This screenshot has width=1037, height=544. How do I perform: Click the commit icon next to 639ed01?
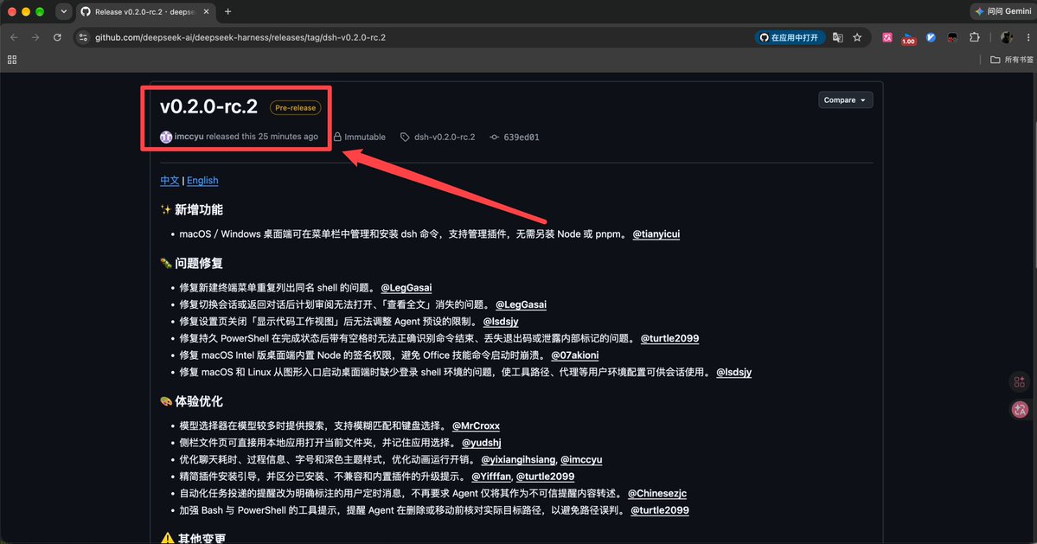[494, 137]
